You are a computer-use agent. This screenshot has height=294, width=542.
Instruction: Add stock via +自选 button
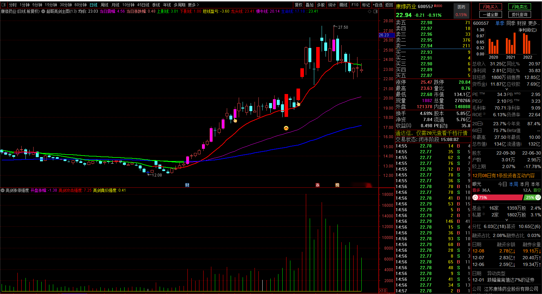point(378,5)
